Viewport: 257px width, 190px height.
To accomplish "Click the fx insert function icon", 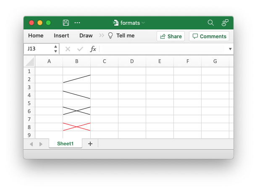I will point(93,49).
